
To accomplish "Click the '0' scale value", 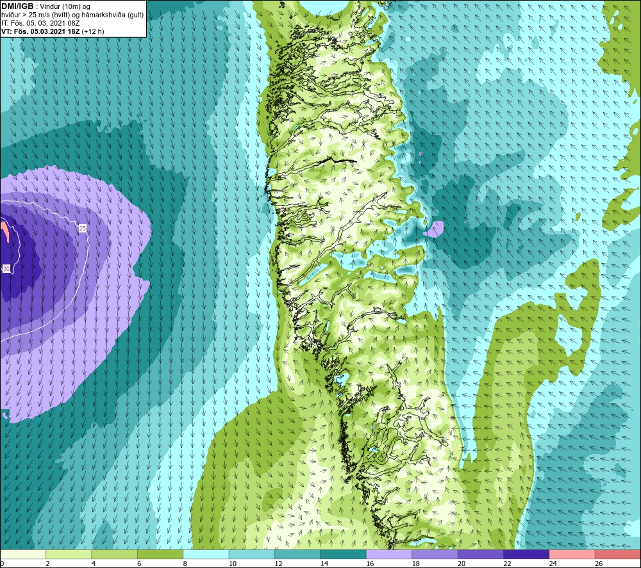I will tap(2, 564).
